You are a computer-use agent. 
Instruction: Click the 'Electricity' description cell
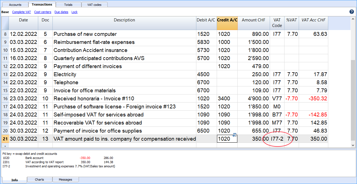point(124,74)
